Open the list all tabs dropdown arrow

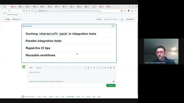pyautogui.click(x=122, y=7)
